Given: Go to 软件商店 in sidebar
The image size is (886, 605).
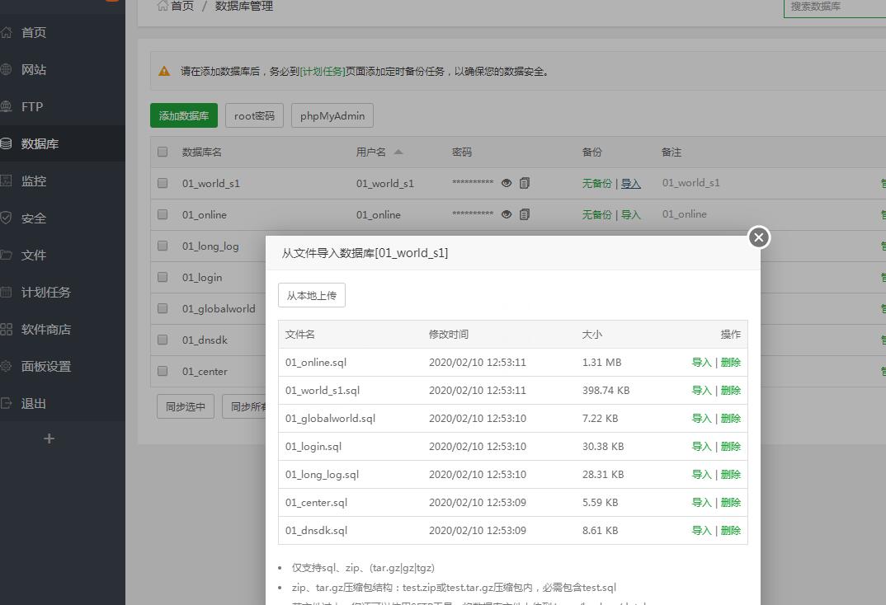Looking at the screenshot, I should tap(46, 330).
